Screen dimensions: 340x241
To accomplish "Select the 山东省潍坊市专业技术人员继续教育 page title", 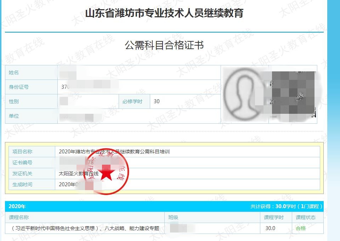I will click(164, 13).
